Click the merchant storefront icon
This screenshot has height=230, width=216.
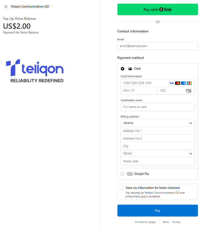[x=6, y=6]
